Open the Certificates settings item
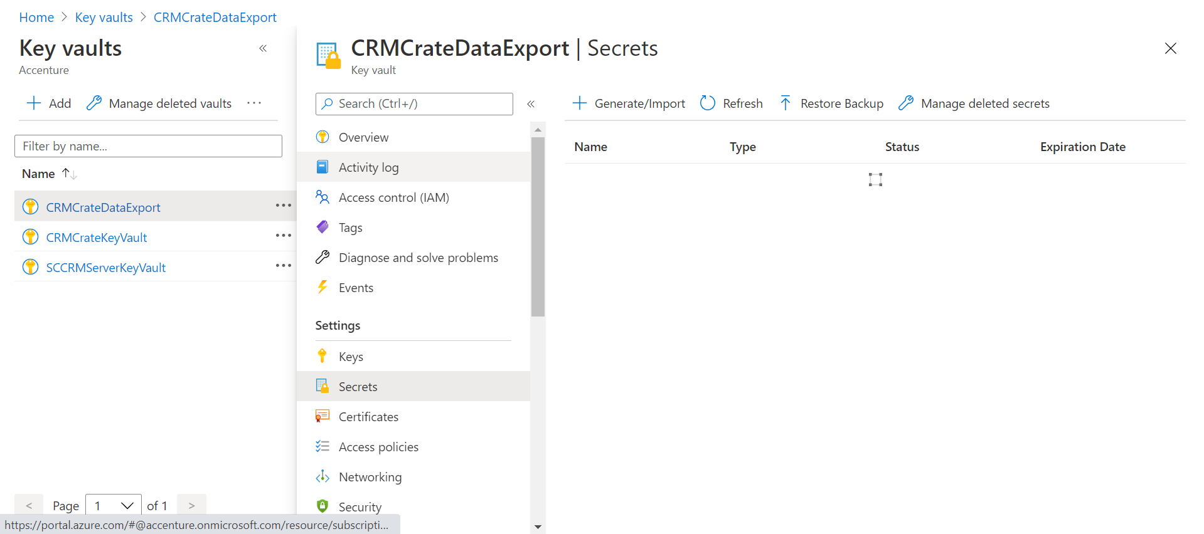This screenshot has height=534, width=1204. (413, 417)
